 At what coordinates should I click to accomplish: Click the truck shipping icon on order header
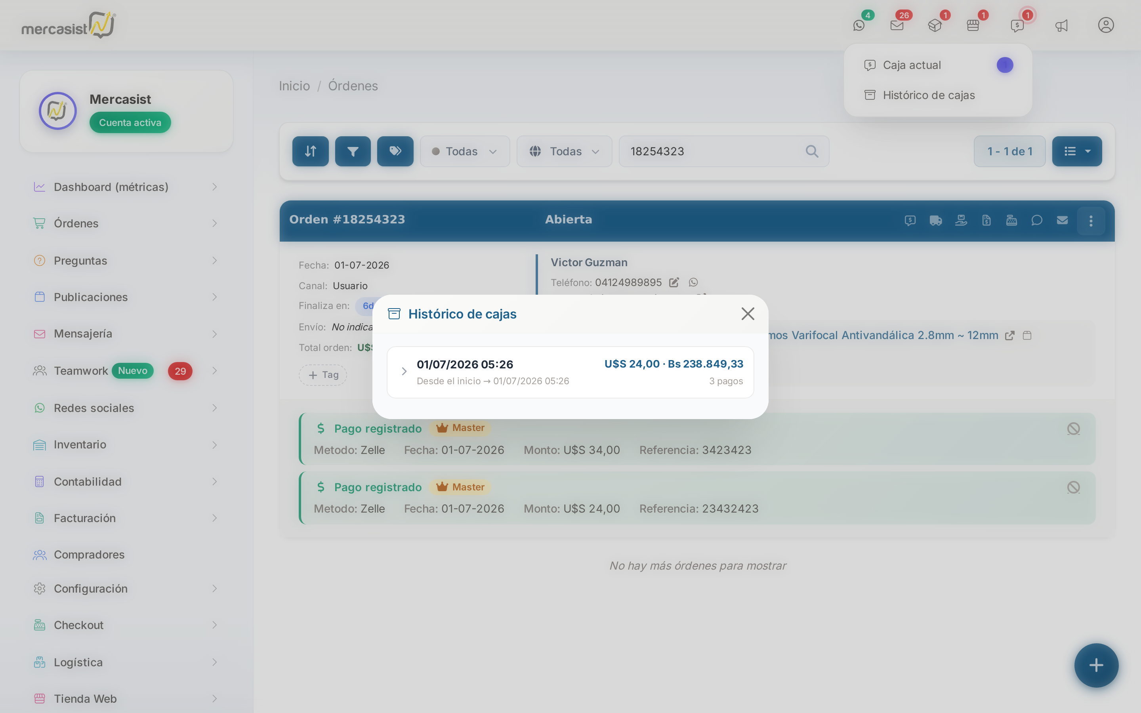(935, 220)
